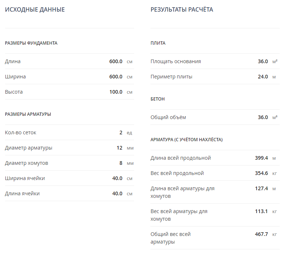
Task: Select the Общий вес всей арматуры value
Action: [x=261, y=234]
